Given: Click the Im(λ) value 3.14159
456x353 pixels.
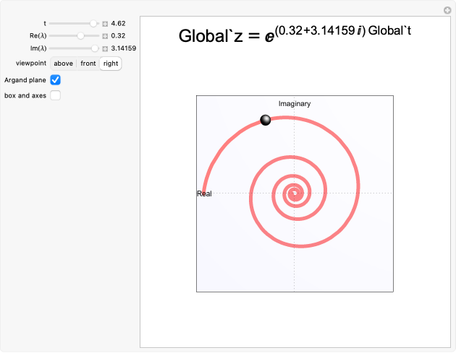Looking at the screenshot, I should [x=124, y=48].
